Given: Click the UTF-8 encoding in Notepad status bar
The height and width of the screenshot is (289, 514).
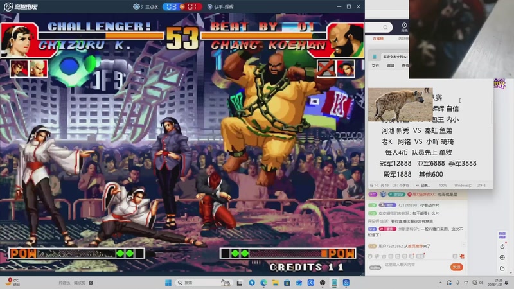Looking at the screenshot, I should [x=481, y=186].
